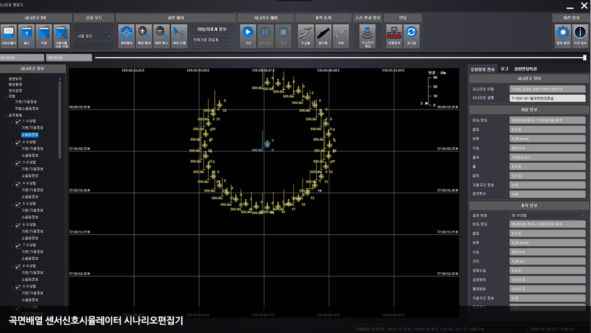Select 센서설정 in scenario tree
The height and width of the screenshot is (333, 591).
point(15,90)
